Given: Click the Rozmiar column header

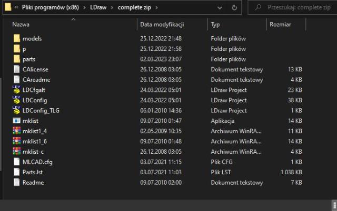Looking at the screenshot, I should (280, 25).
